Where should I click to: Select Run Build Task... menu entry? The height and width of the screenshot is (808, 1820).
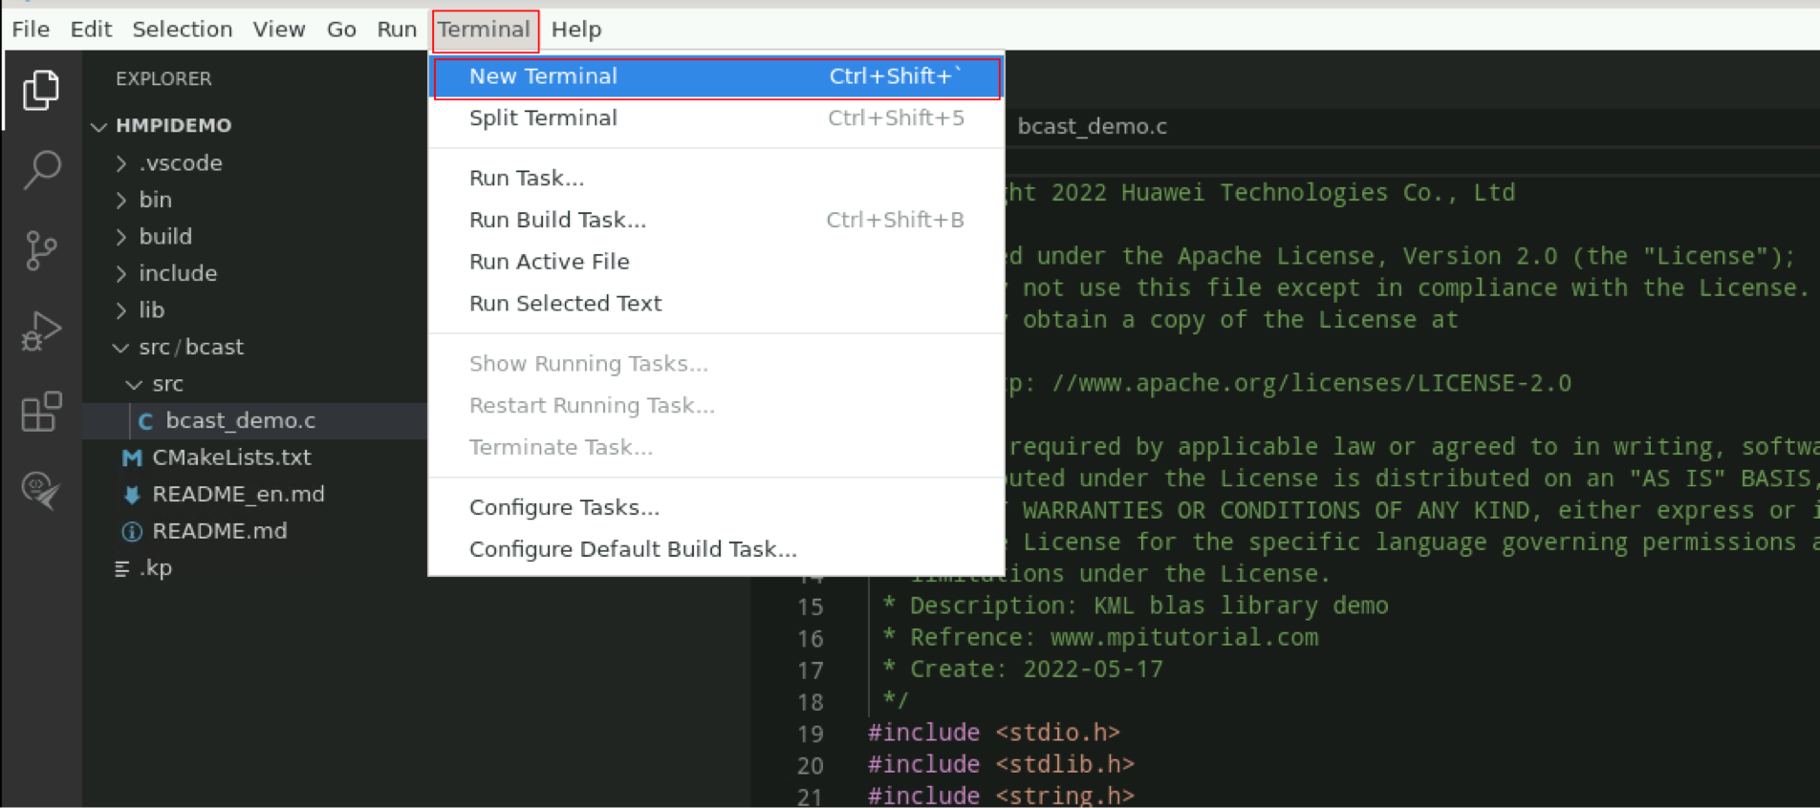tap(716, 221)
